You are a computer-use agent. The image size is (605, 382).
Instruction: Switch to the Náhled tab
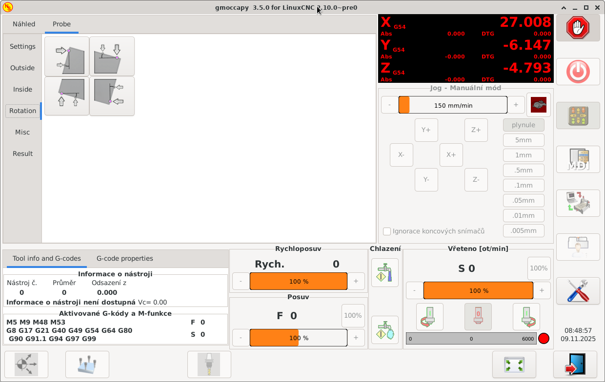click(x=24, y=24)
